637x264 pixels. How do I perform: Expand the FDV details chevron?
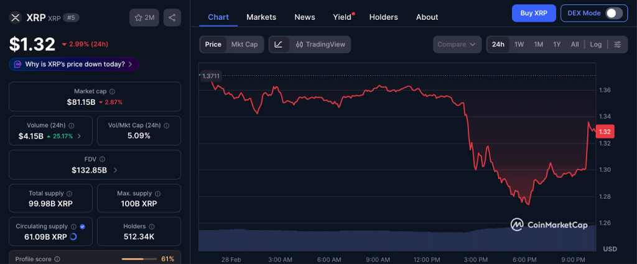point(116,170)
